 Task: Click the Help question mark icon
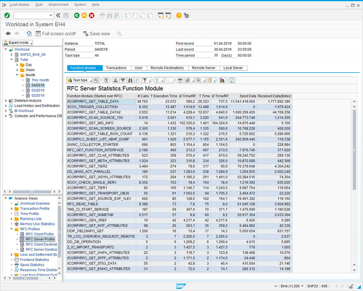point(179,15)
